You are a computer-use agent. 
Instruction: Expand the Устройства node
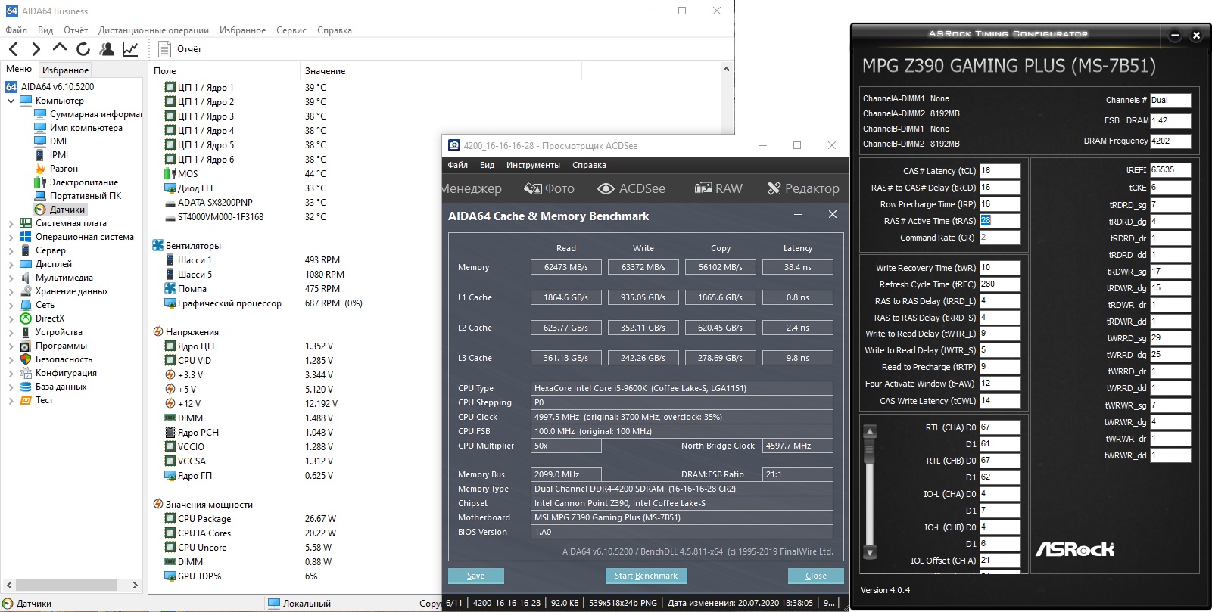point(11,332)
